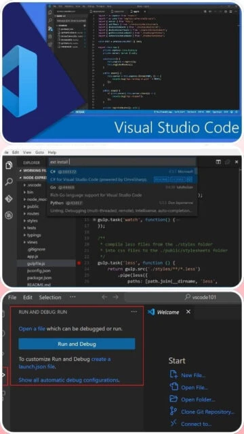Image resolution: width=244 pixels, height=434 pixels.
Task: Open Edit menu in bottom window
Action: pyautogui.click(x=28, y=298)
